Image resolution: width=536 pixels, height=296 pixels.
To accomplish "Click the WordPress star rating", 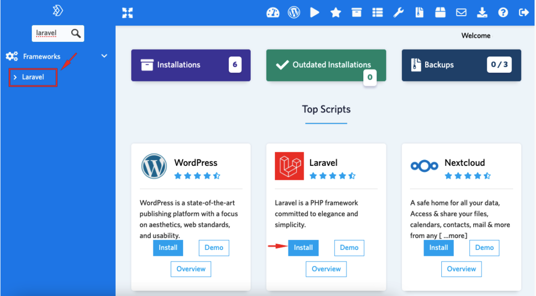I will tap(197, 176).
